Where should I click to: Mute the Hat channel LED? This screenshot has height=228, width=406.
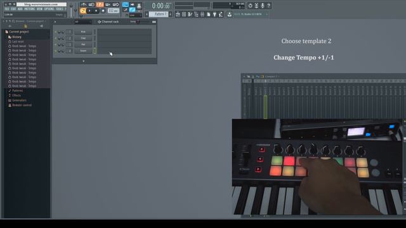55,44
